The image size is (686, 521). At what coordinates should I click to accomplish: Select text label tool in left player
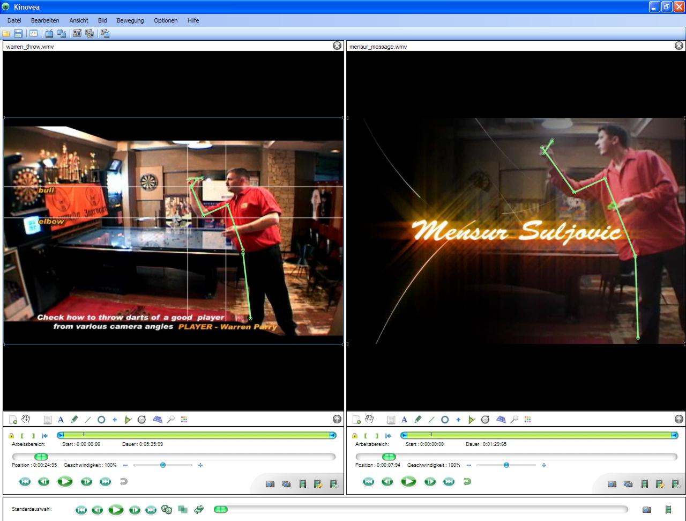coord(61,420)
